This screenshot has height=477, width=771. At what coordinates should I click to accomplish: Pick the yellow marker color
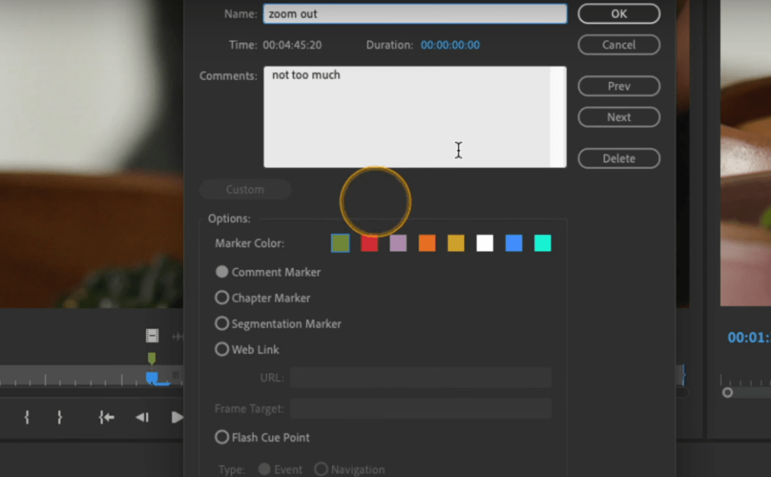coord(456,243)
